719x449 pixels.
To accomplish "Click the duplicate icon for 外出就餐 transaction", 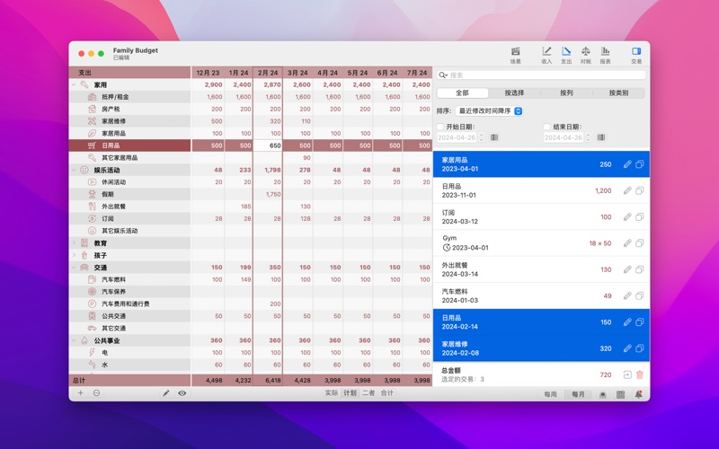I will 640,269.
